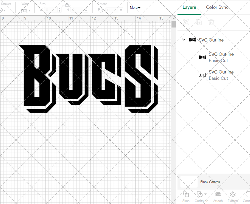Toggle the size aspect ratio lock
This screenshot has height=204, width=250.
[67, 5]
